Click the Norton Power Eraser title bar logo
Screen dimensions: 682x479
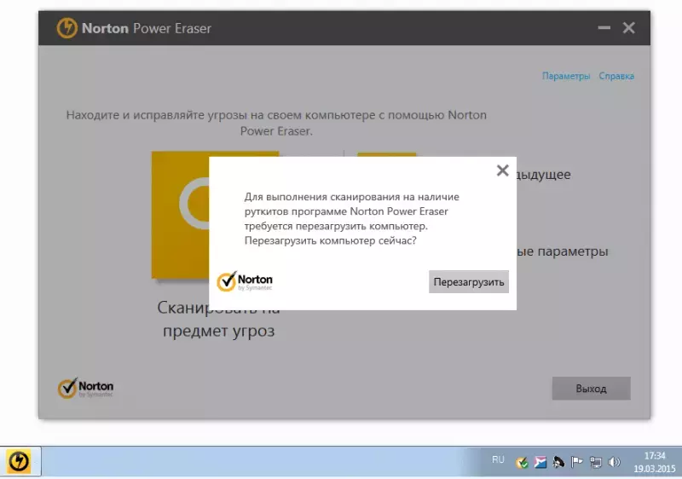(67, 28)
